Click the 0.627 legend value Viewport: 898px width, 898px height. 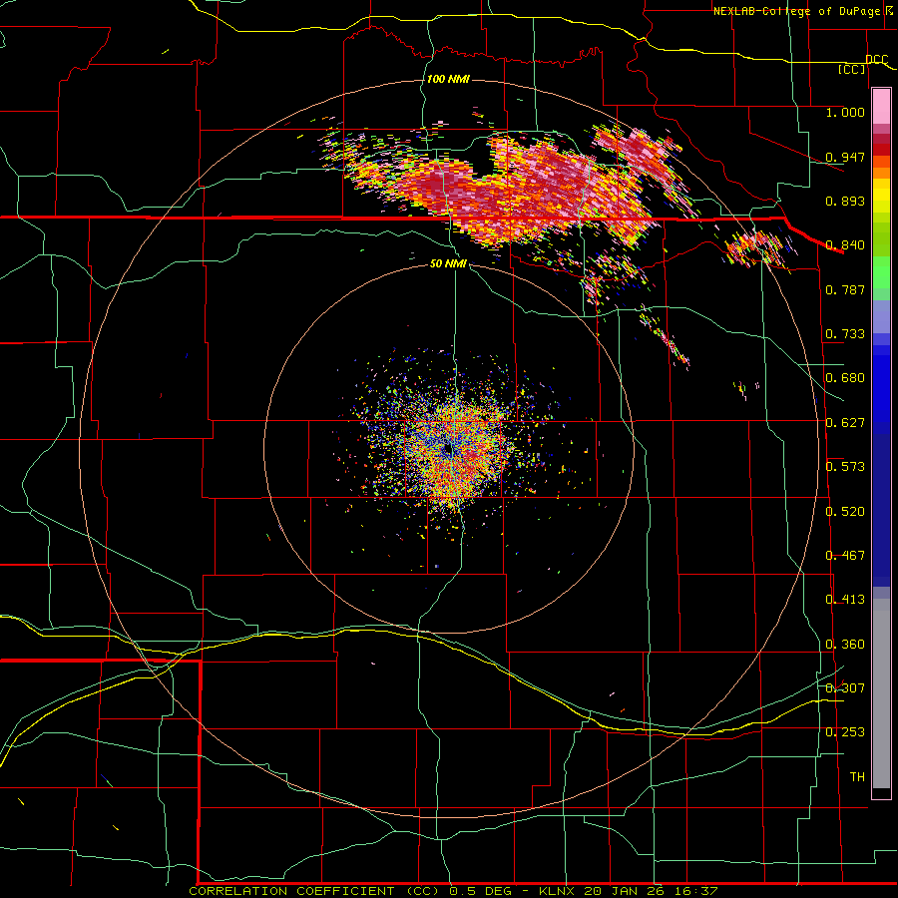coord(845,423)
